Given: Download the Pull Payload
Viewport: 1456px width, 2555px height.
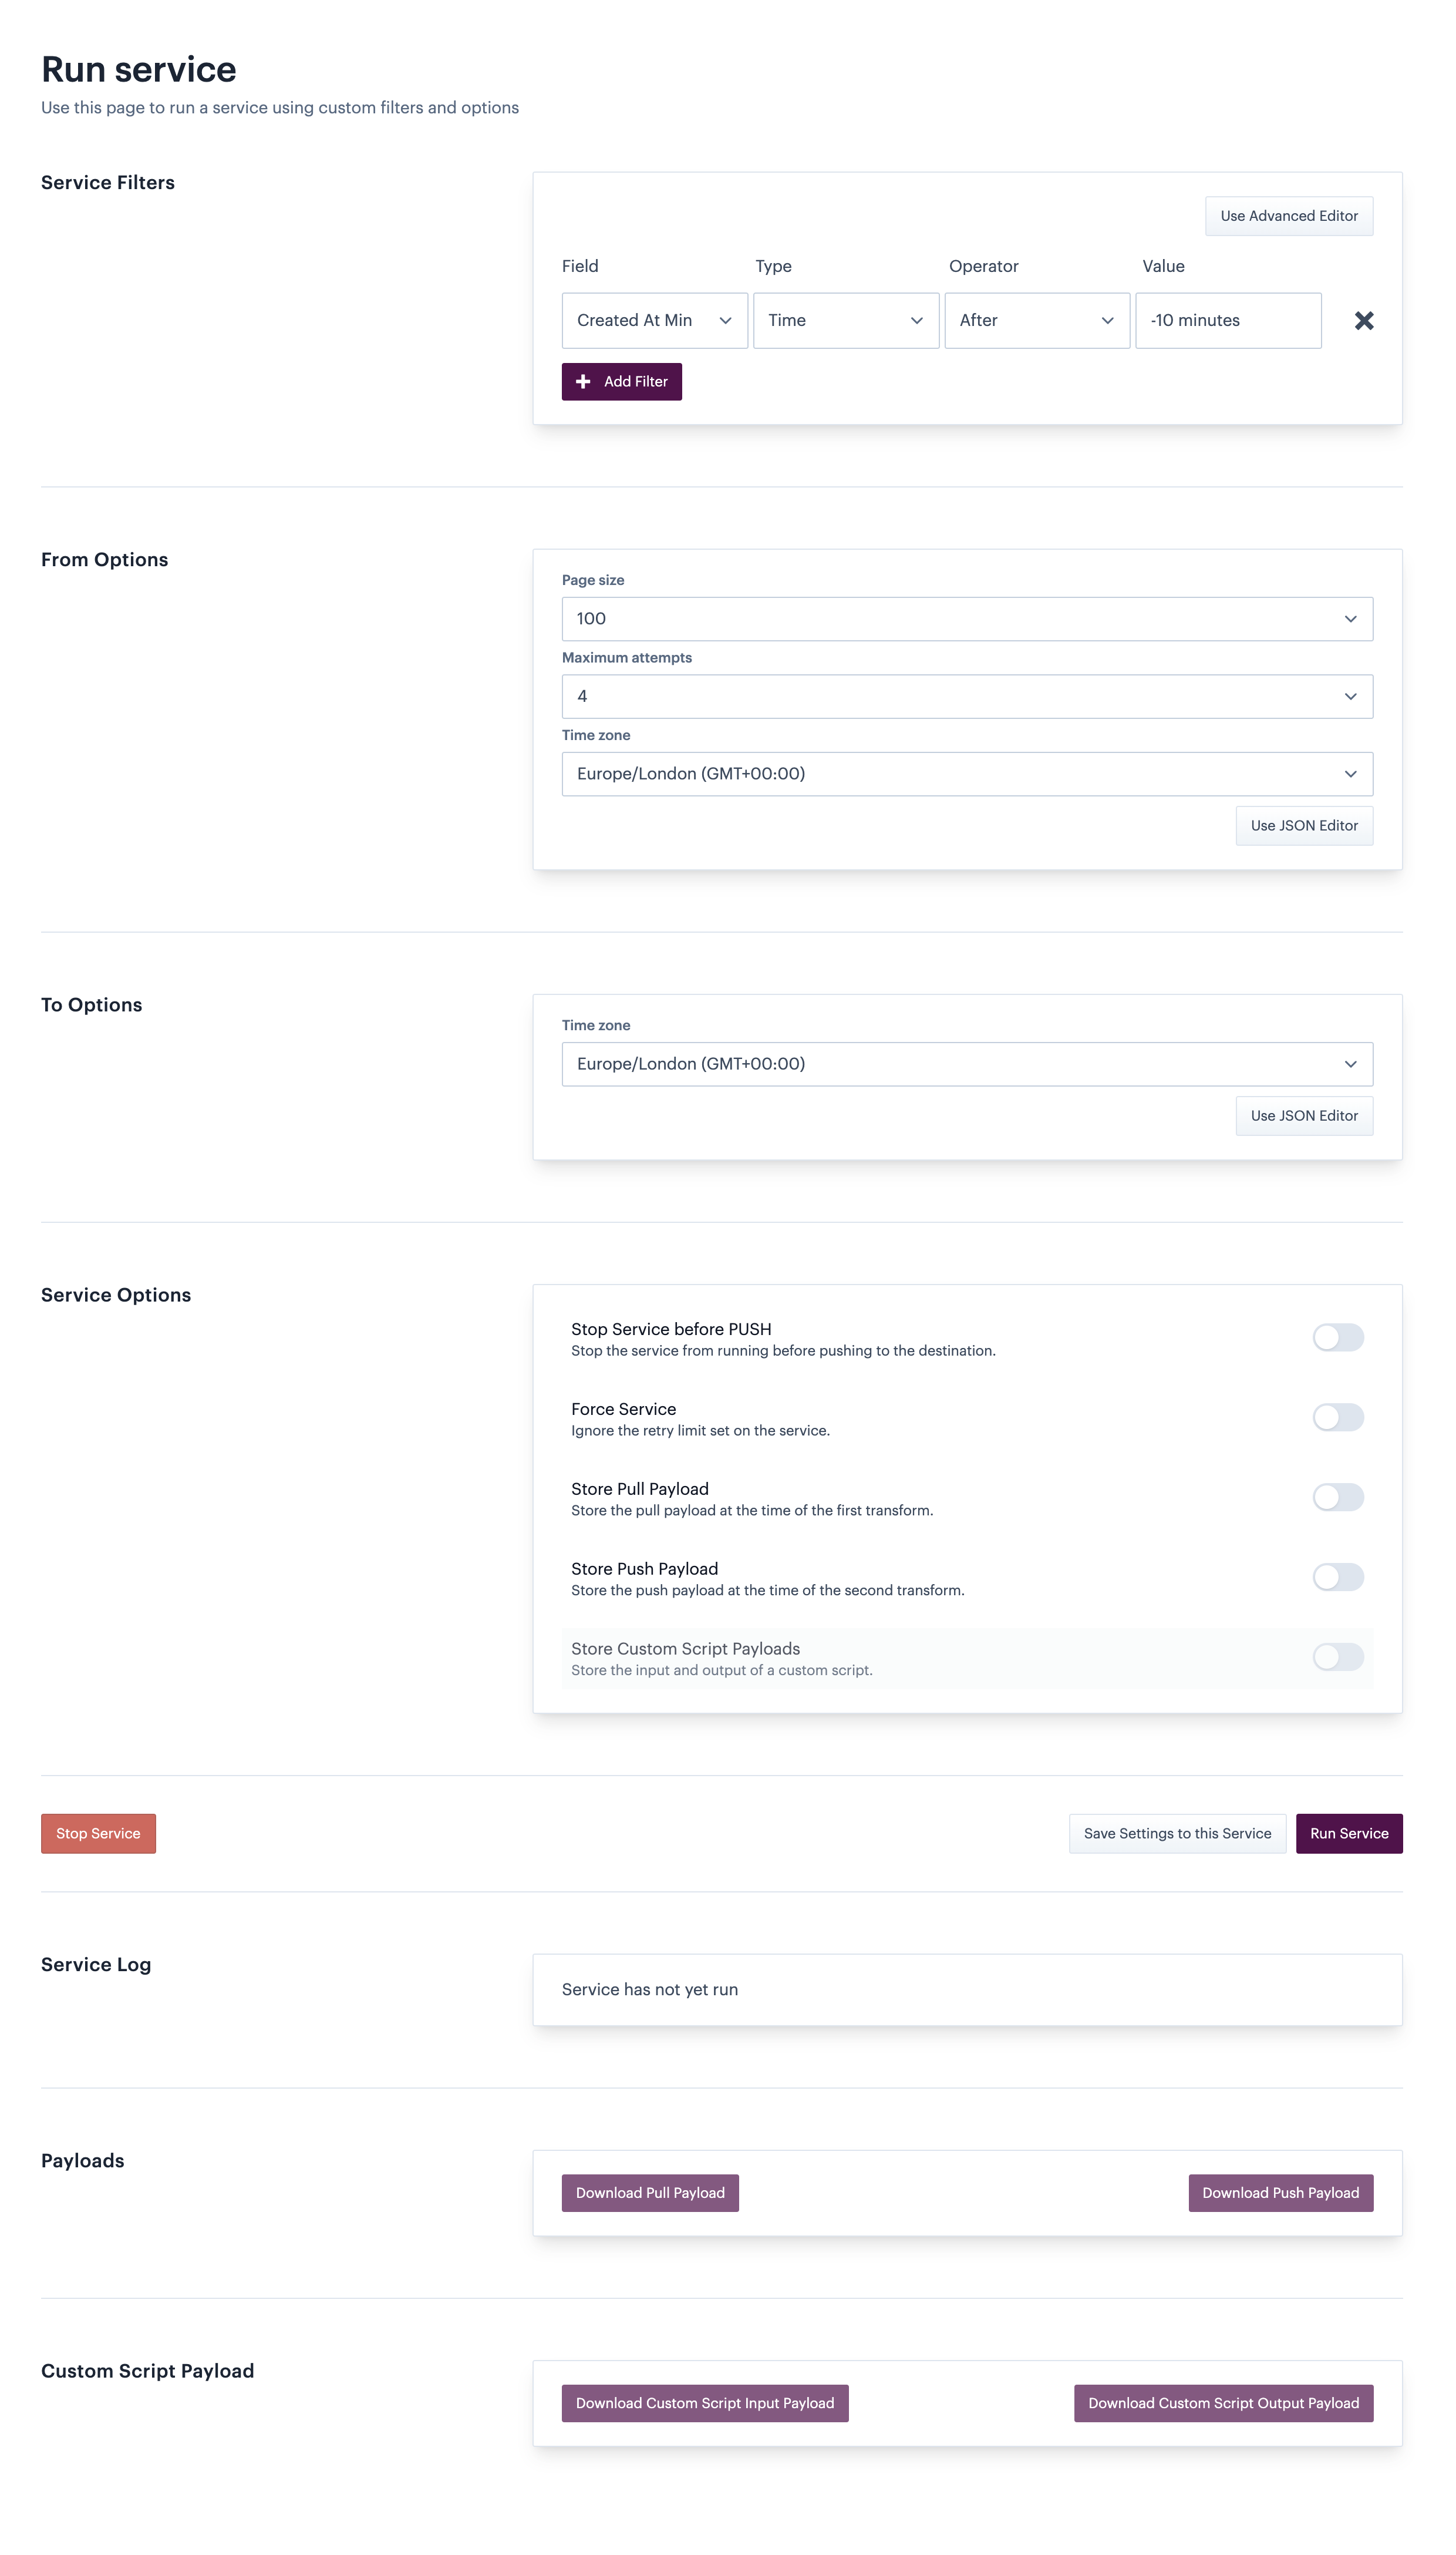Looking at the screenshot, I should coord(650,2193).
